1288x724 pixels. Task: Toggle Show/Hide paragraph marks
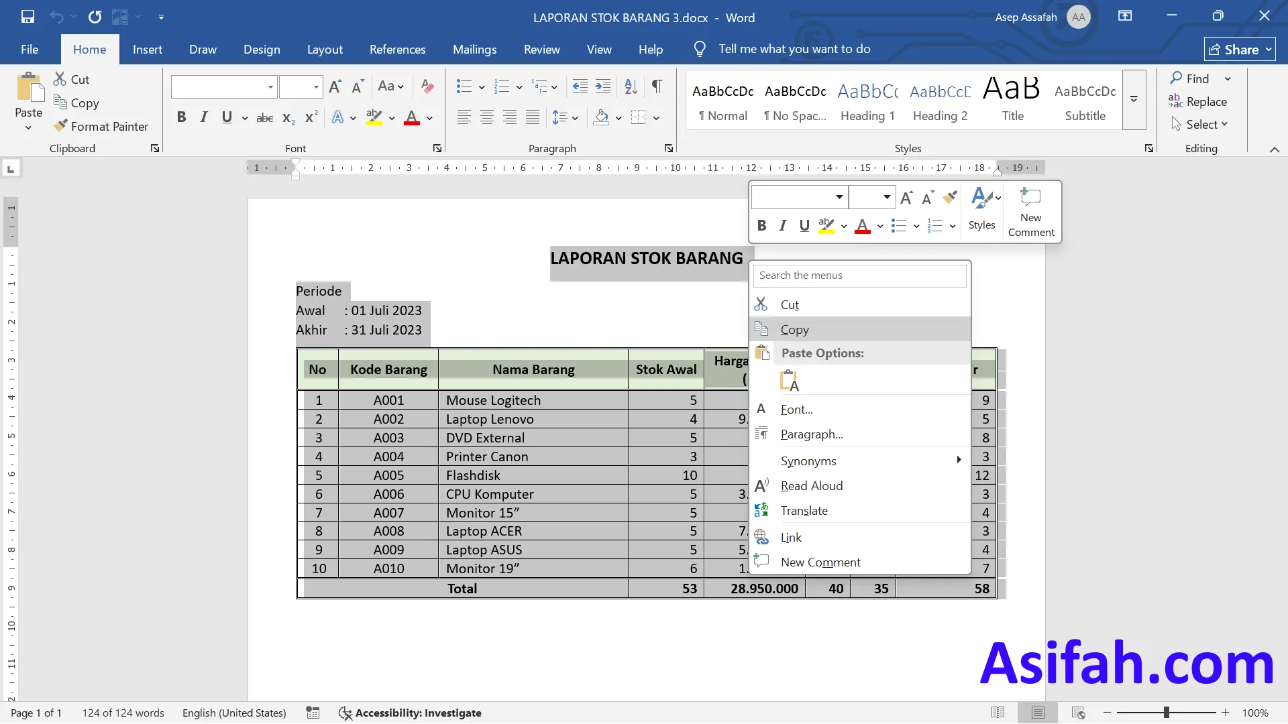pos(657,86)
